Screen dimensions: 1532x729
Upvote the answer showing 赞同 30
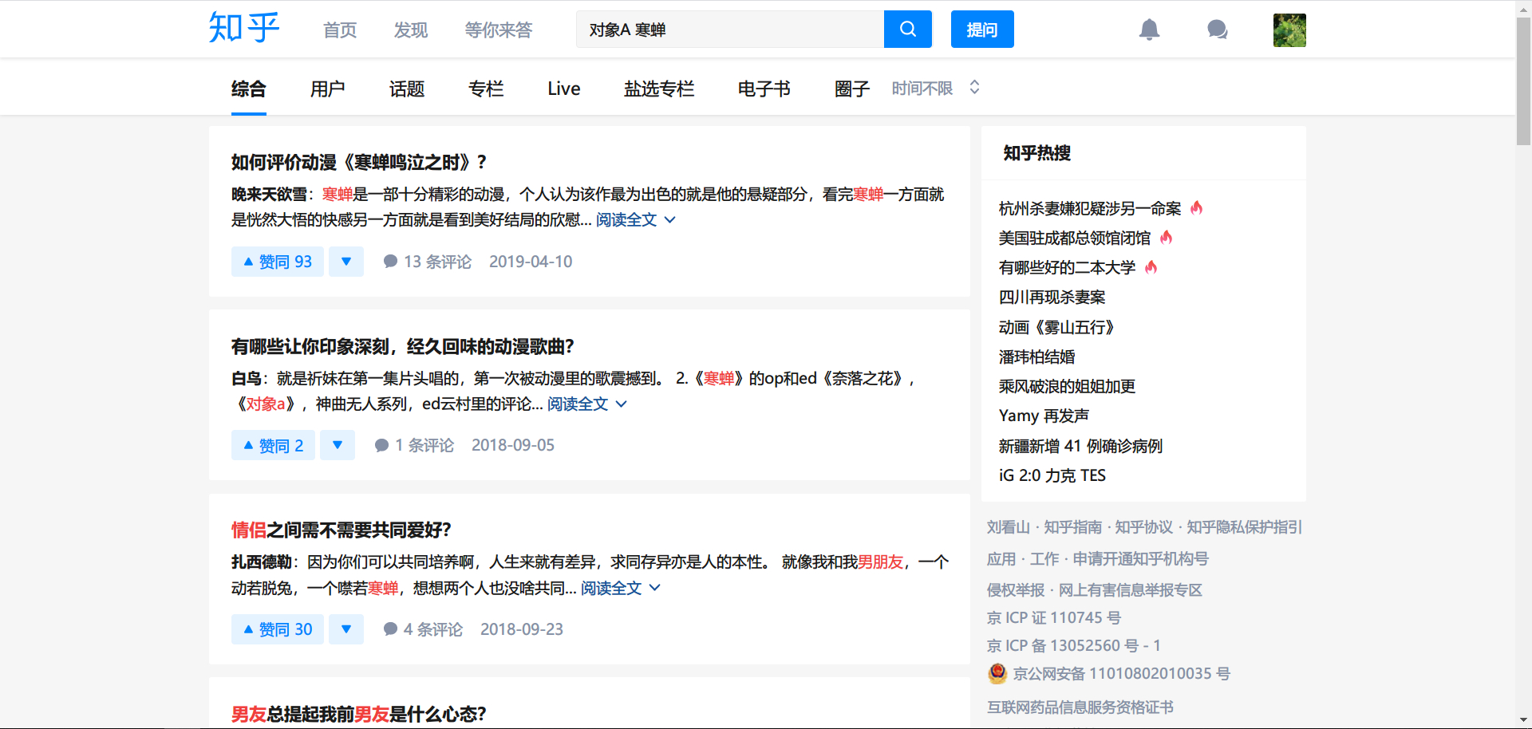coord(278,629)
